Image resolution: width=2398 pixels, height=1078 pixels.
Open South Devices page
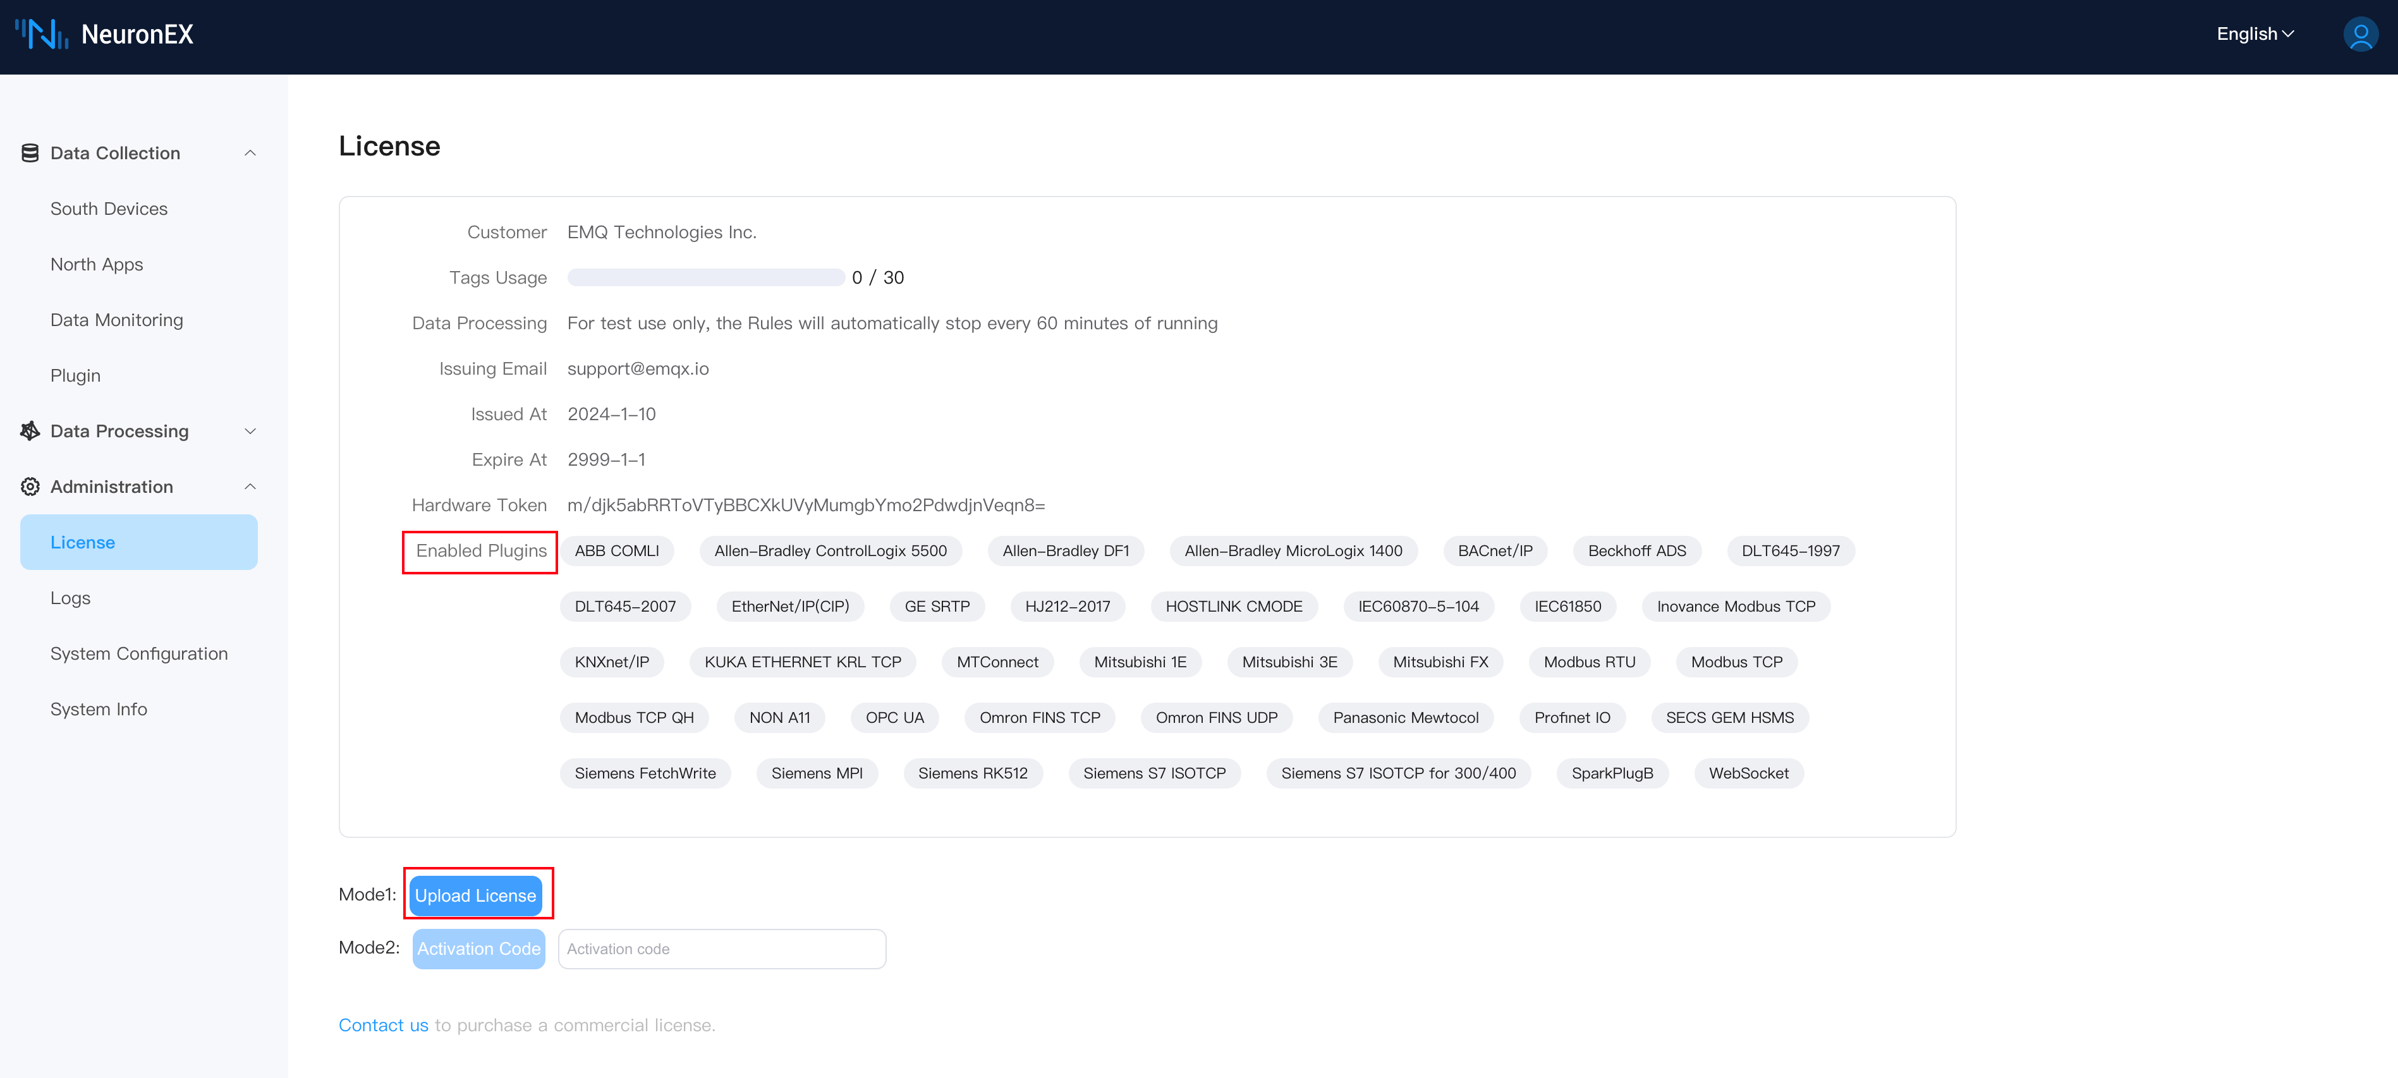(x=109, y=209)
